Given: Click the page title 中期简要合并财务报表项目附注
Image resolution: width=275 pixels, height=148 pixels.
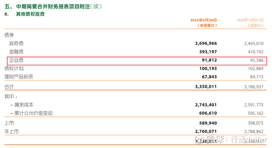Looking at the screenshot, I should point(53,7).
